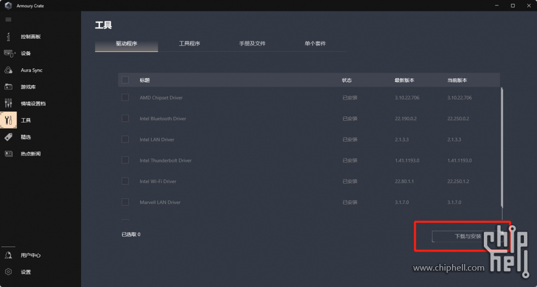Check the Intel Wi-Fi Driver checkbox
This screenshot has width=537, height=287.
125,181
